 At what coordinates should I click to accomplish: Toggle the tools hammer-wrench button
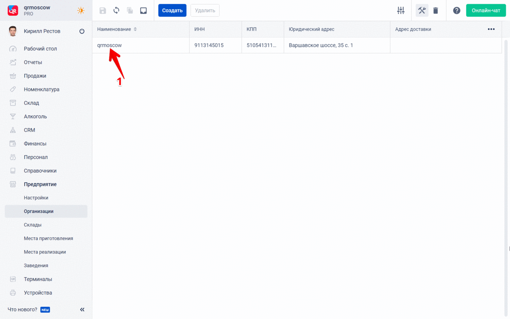pyautogui.click(x=422, y=11)
